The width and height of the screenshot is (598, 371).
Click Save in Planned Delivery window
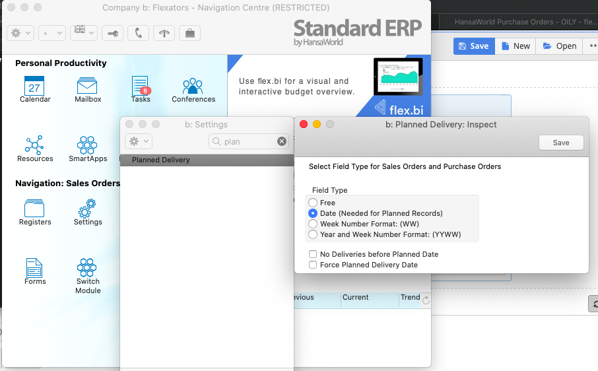tap(561, 143)
